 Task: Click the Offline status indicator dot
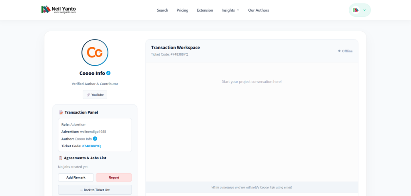click(340, 51)
